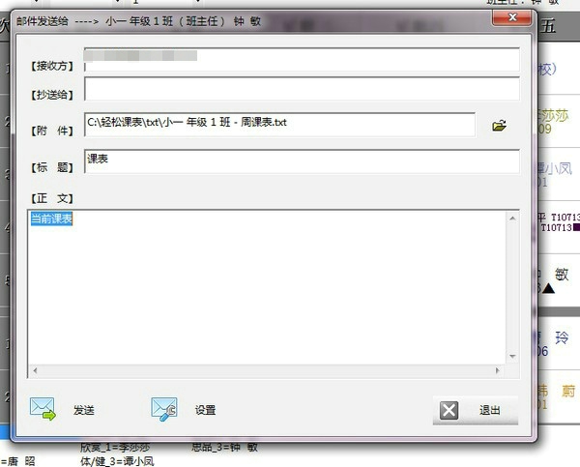
Task: Click the 附件 attachment path field
Action: [279, 125]
